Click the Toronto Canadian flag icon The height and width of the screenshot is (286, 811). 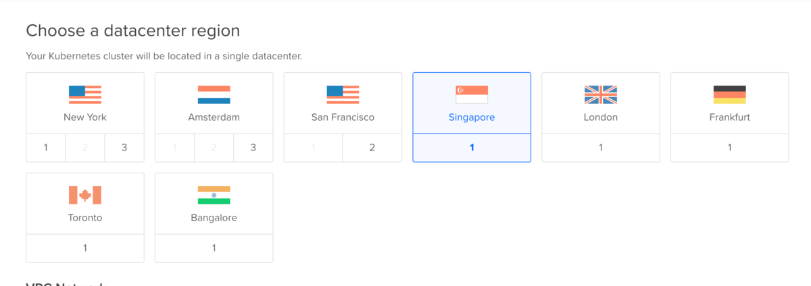tap(85, 196)
